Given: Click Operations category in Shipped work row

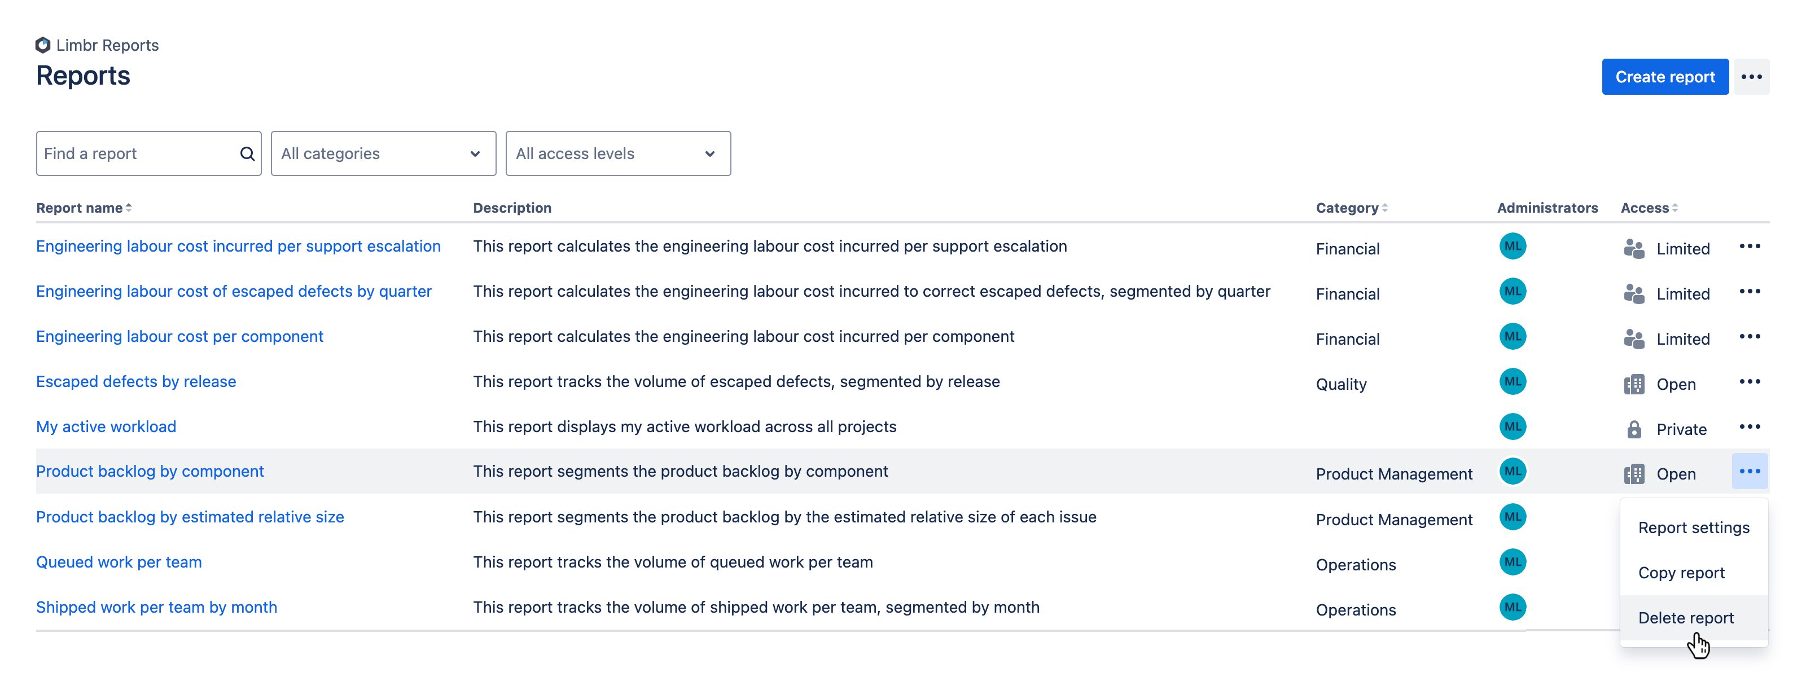Looking at the screenshot, I should tap(1356, 610).
